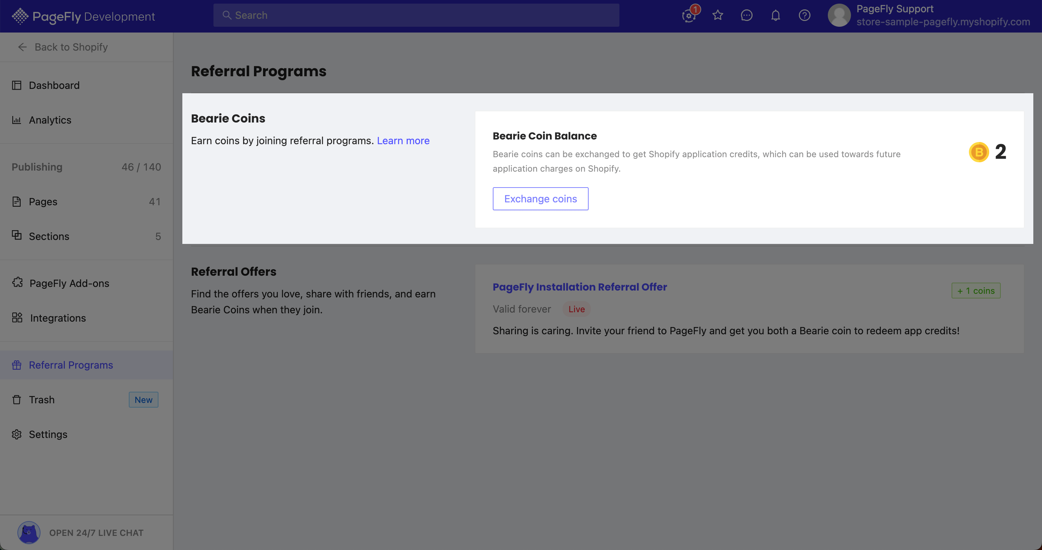1042x550 pixels.
Task: Click the Bearie Coin Balance heading
Action: point(545,136)
